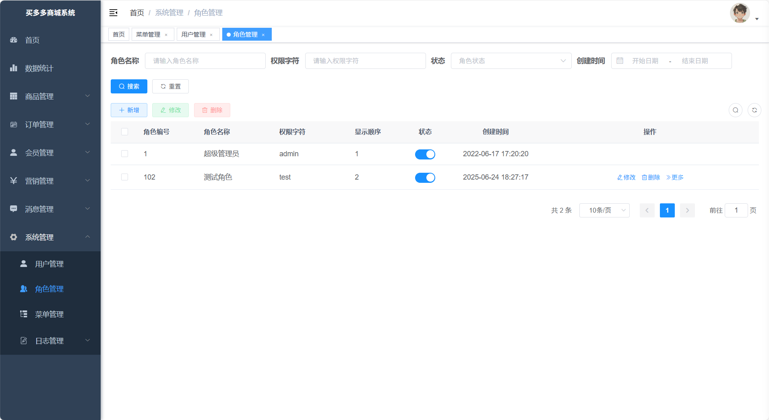Click the round refresh table icon
This screenshot has width=769, height=420.
(754, 110)
